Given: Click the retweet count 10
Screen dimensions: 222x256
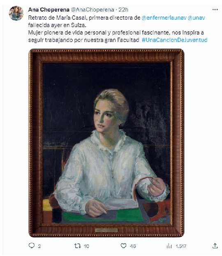Looking at the screenshot, I should coord(86,246).
